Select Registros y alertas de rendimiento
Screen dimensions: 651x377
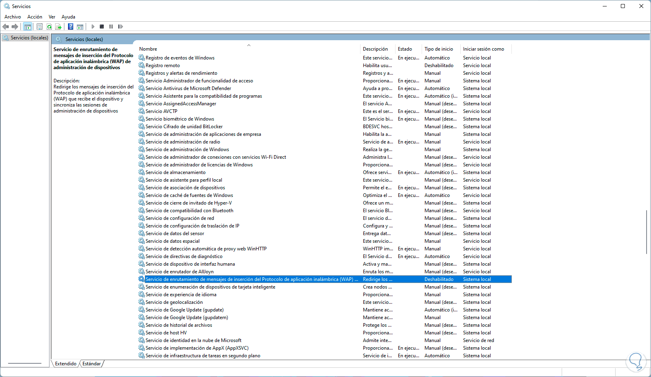click(181, 73)
